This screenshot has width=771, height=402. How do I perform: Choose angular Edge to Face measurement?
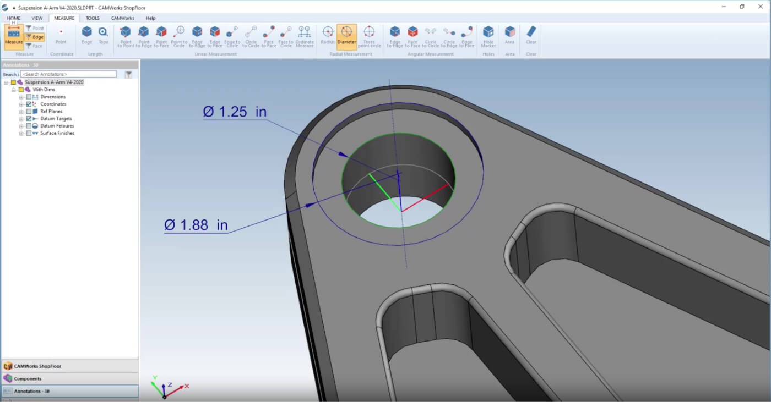[x=467, y=37]
